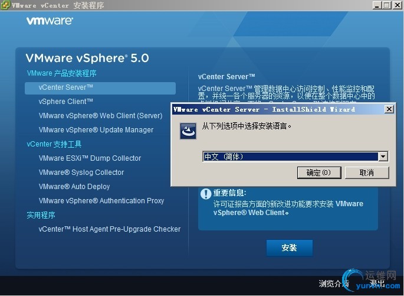Click the VMware installer title bar icon
The height and width of the screenshot is (296, 404).
[x=5, y=5]
